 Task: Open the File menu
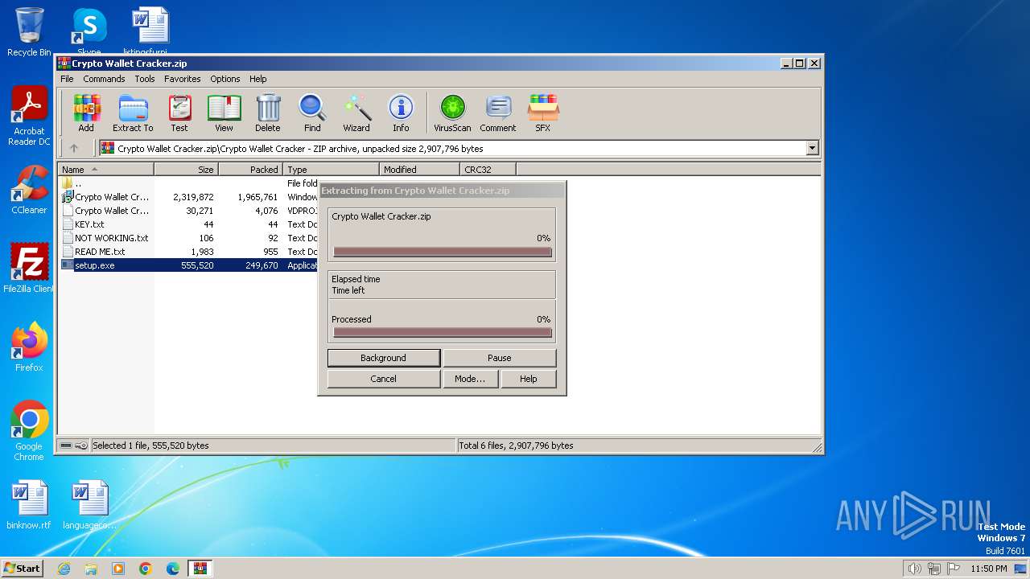click(67, 79)
